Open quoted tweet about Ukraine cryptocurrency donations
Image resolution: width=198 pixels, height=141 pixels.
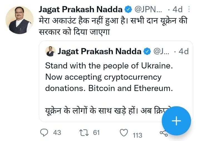click(116, 81)
